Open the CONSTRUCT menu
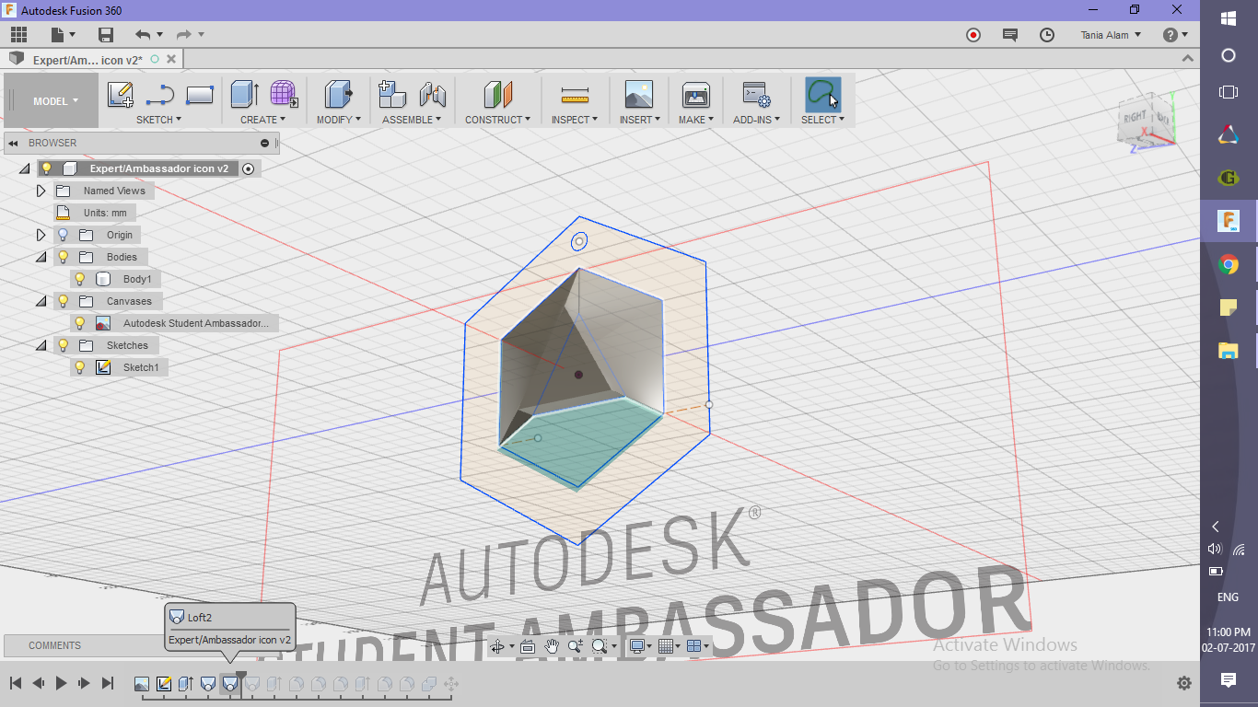Image resolution: width=1258 pixels, height=707 pixels. tap(497, 120)
